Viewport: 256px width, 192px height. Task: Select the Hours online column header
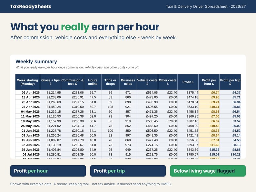(x=93, y=82)
